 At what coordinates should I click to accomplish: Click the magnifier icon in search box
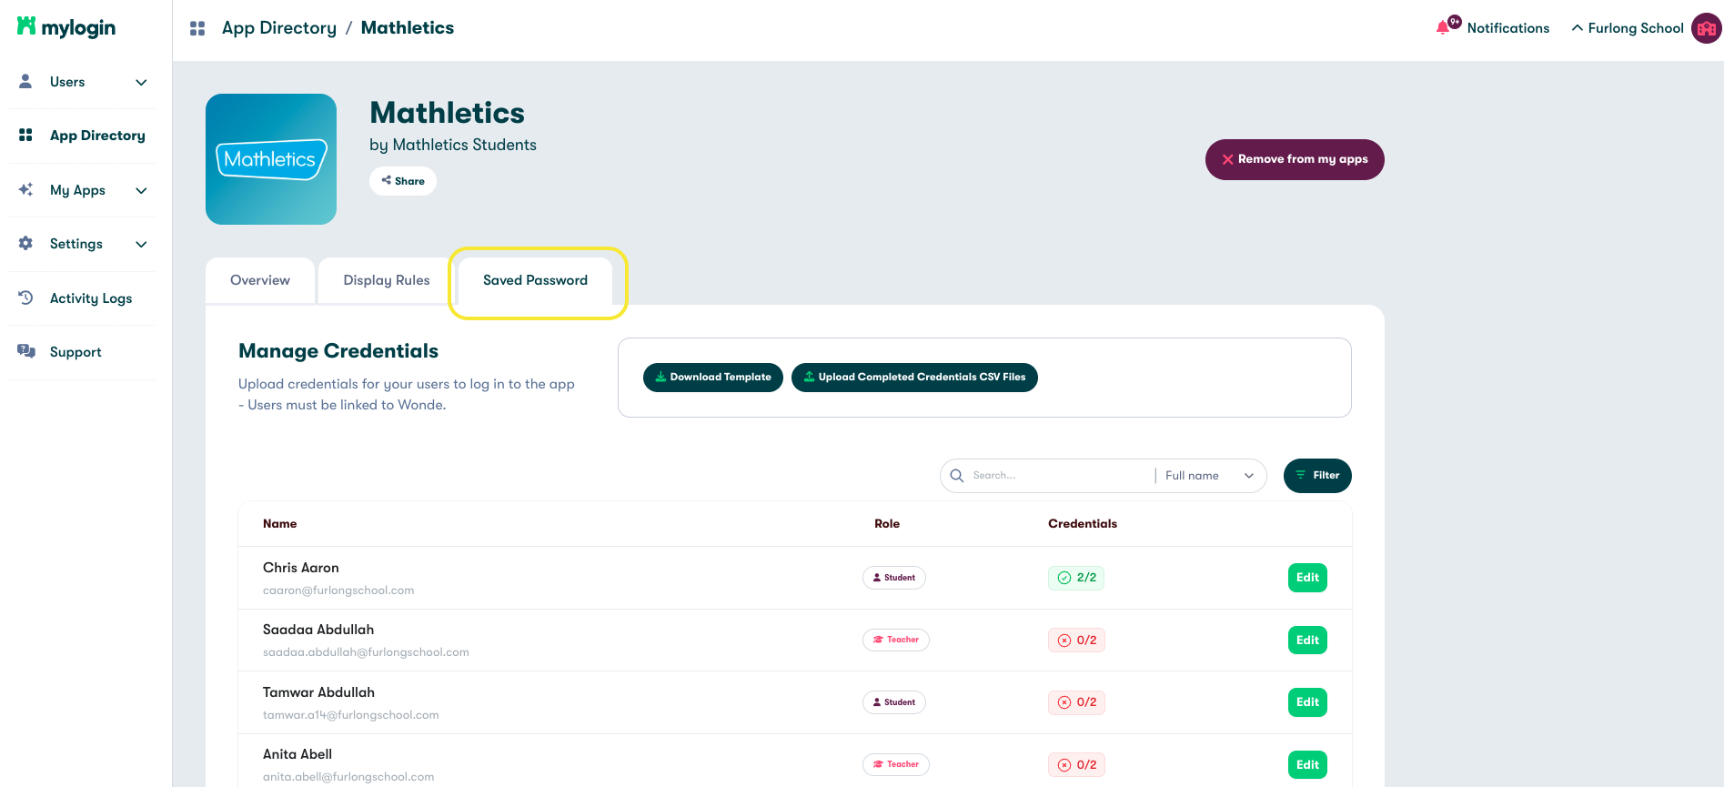coord(957,475)
